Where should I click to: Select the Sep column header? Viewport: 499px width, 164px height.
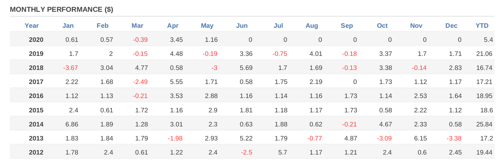coord(347,26)
